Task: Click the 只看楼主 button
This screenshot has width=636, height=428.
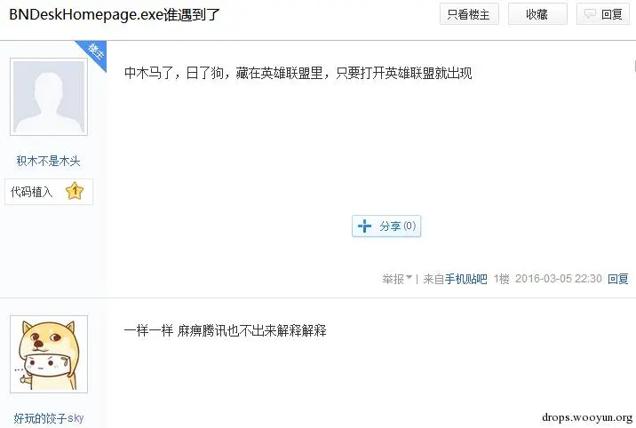Action: click(x=469, y=14)
